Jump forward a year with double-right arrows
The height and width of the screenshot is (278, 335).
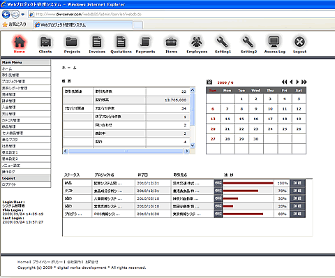pyautogui.click(x=304, y=82)
